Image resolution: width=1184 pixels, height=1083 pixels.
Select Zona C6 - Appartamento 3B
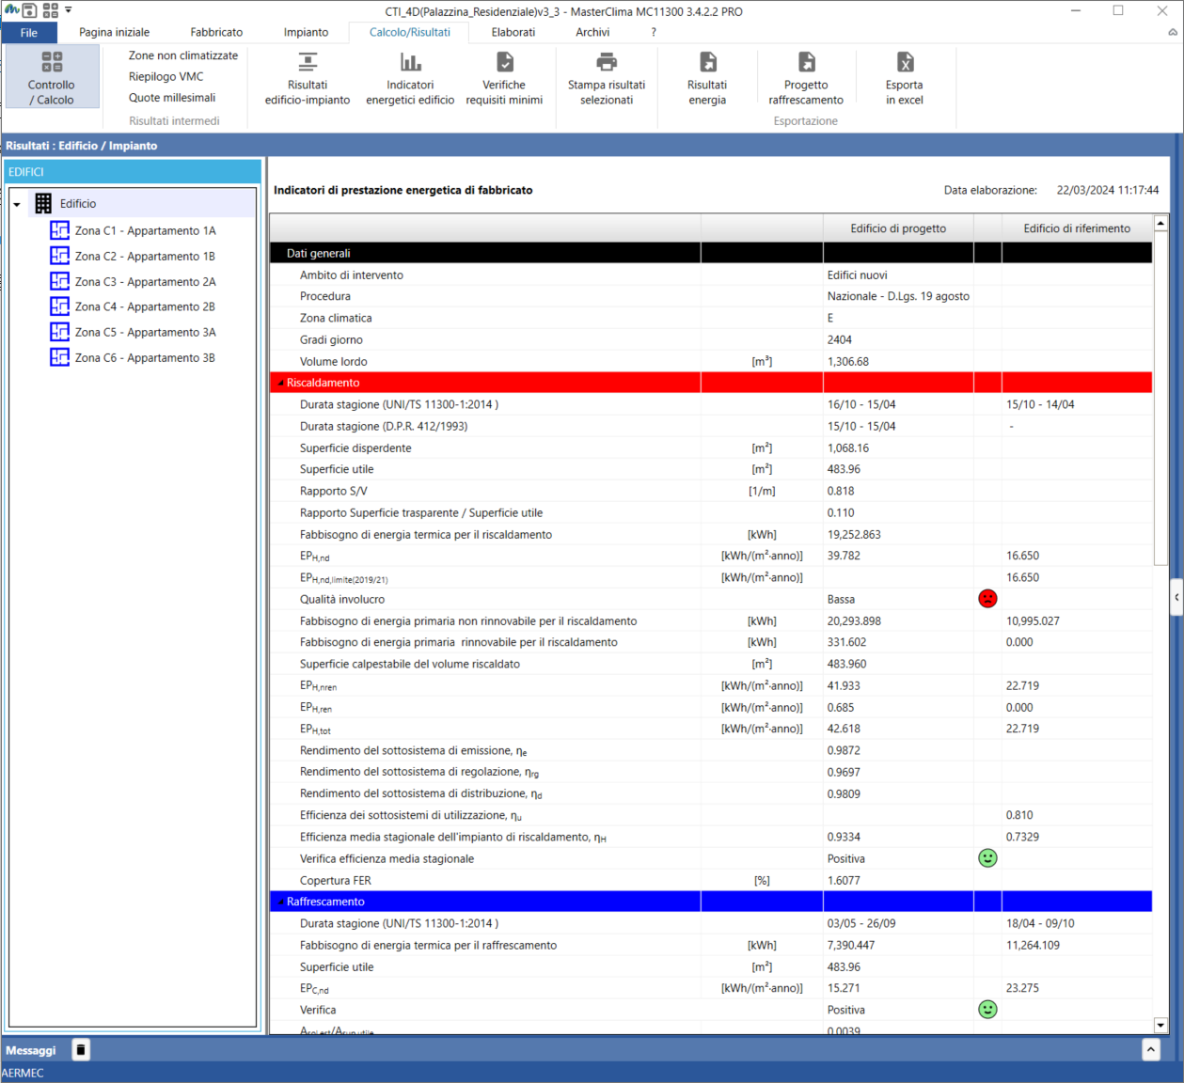coord(146,357)
